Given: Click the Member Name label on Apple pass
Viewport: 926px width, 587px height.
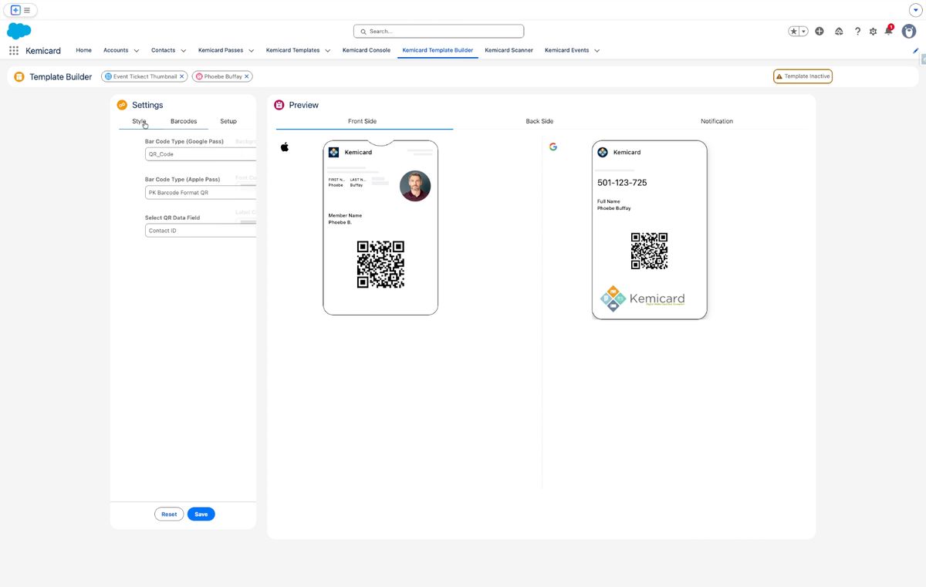Looking at the screenshot, I should (x=345, y=215).
